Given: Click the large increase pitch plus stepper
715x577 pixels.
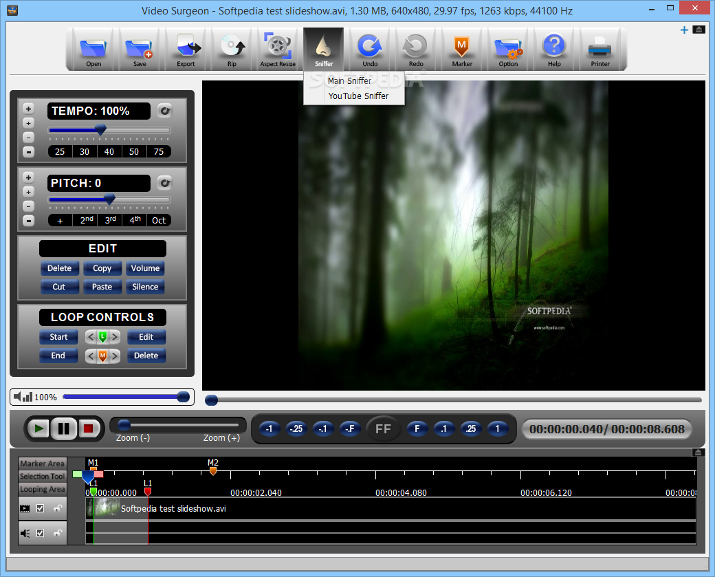Looking at the screenshot, I should pyautogui.click(x=28, y=177).
